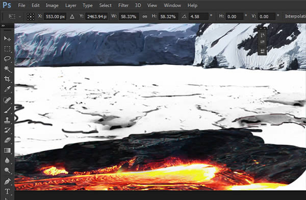Select the Blur tool

7,160
